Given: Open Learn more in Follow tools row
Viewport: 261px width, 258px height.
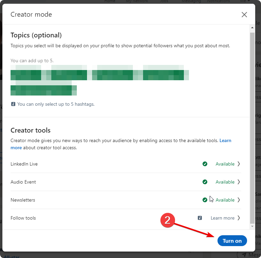Looking at the screenshot, I should click(x=222, y=218).
